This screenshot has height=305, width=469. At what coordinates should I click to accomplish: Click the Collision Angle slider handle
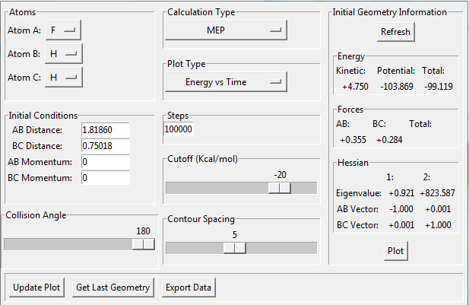point(143,244)
